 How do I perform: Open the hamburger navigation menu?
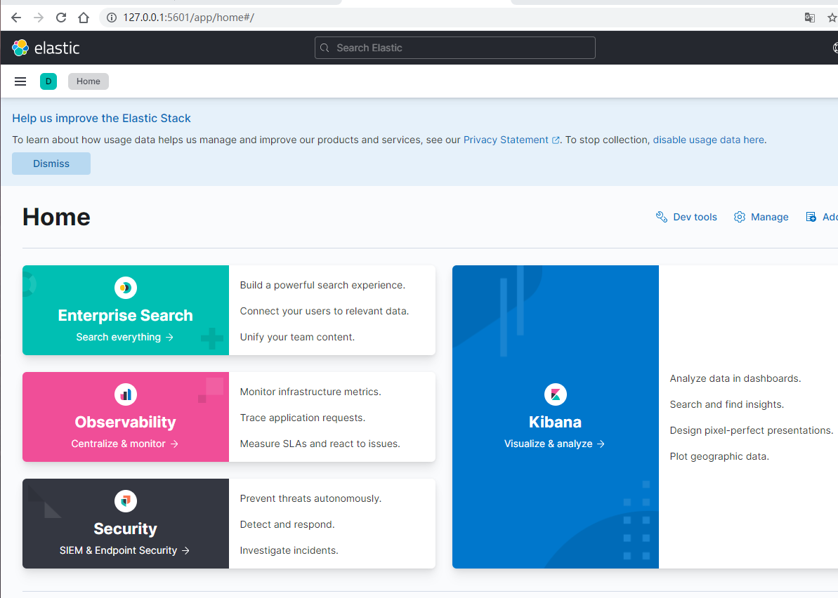point(20,81)
